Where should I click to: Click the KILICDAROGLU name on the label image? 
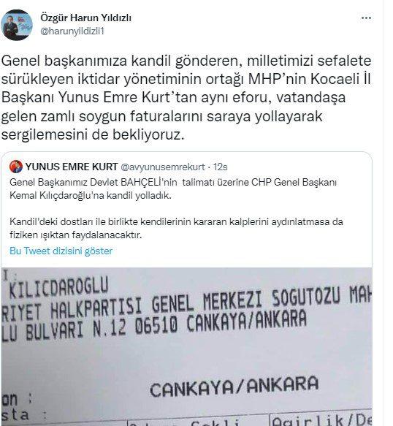click(x=58, y=287)
